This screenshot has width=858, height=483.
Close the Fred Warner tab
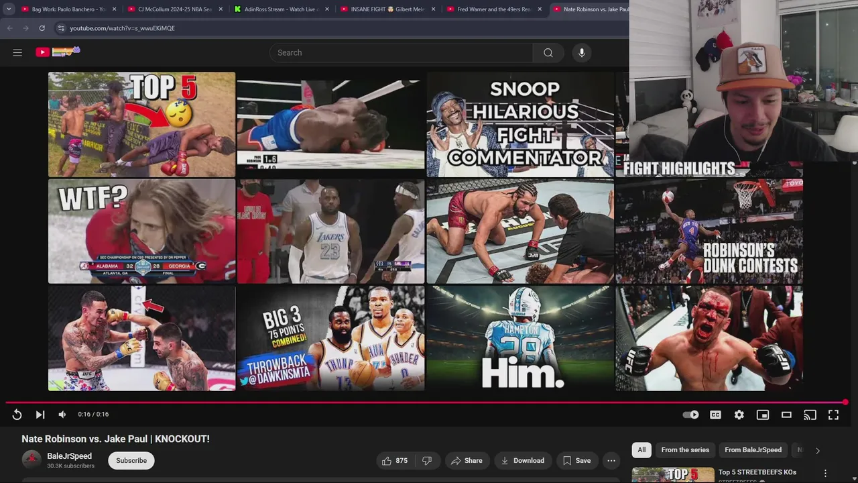click(x=540, y=9)
